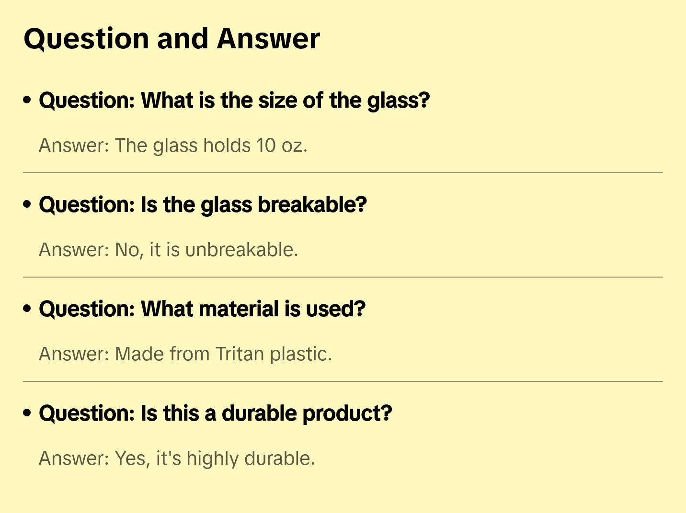Click the bullet beside the breakable question
This screenshot has width=686, height=513.
pos(27,205)
